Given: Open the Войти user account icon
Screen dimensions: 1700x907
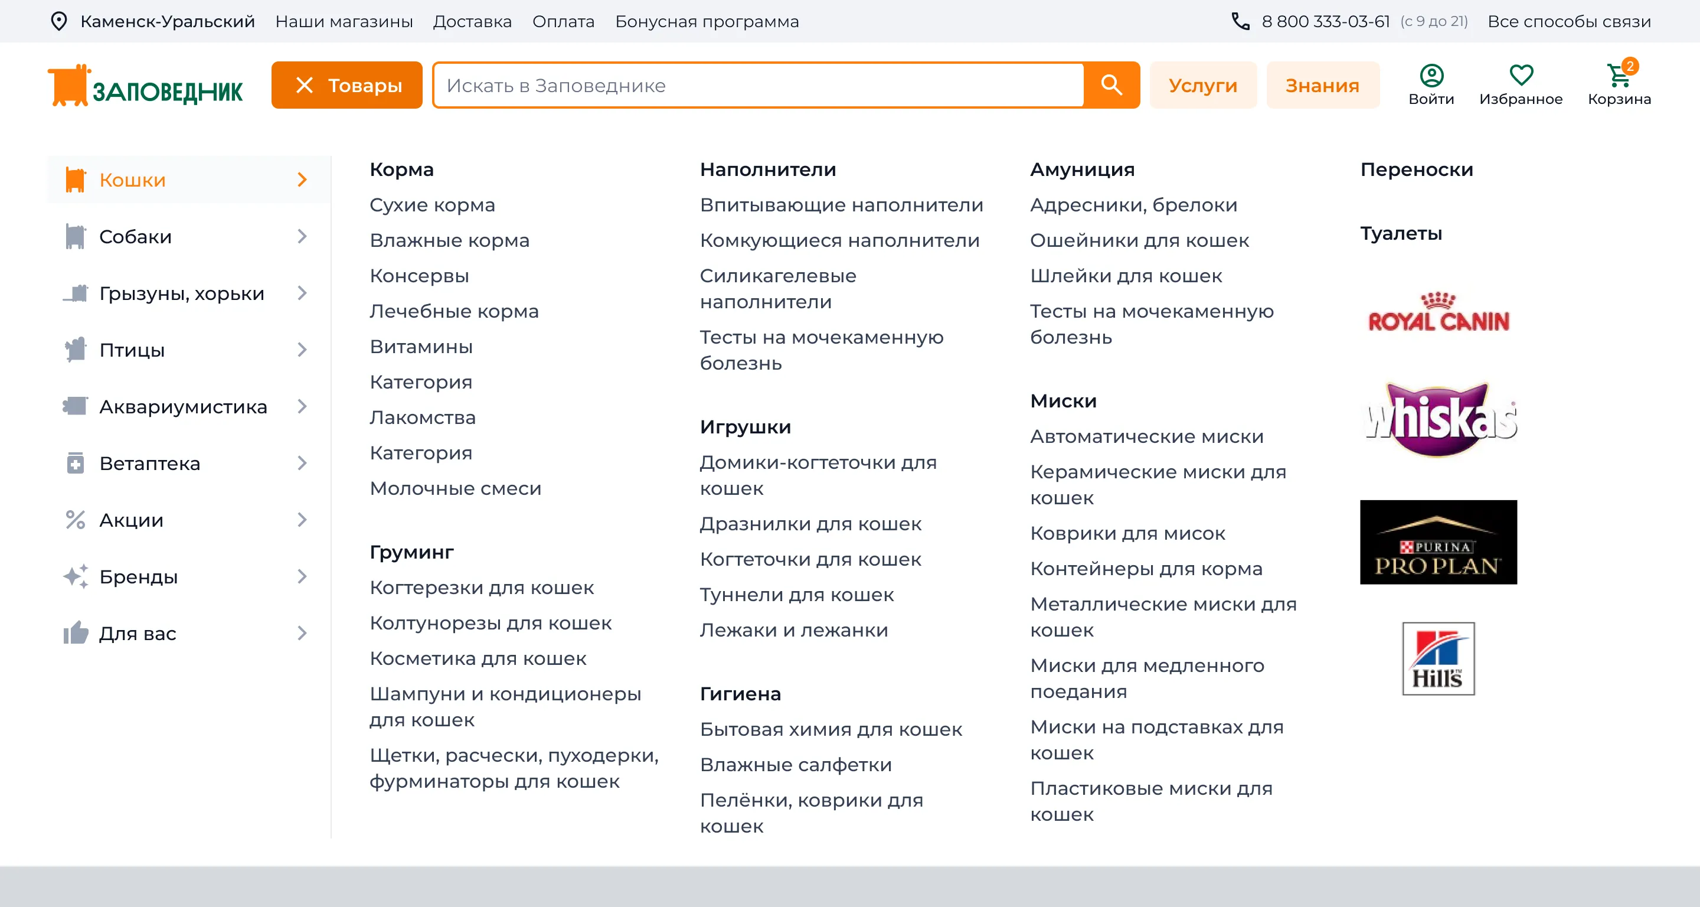Looking at the screenshot, I should (x=1431, y=75).
